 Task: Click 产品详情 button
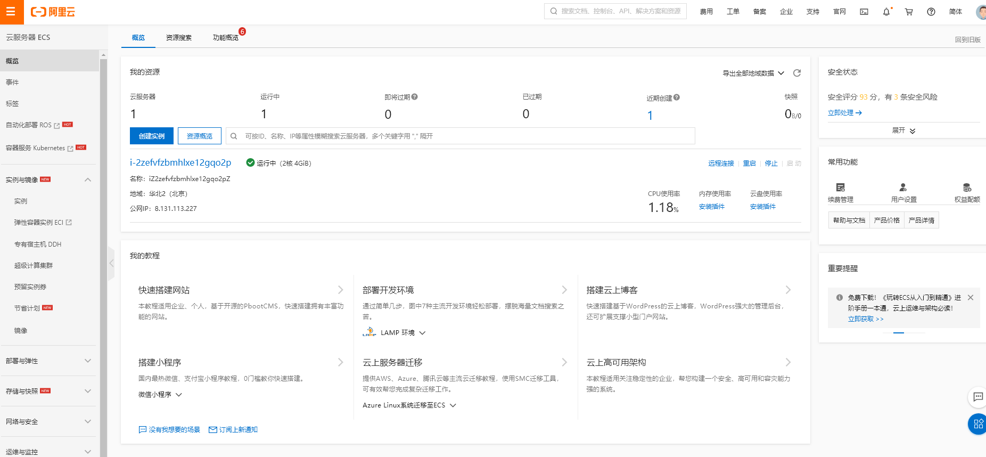click(922, 220)
